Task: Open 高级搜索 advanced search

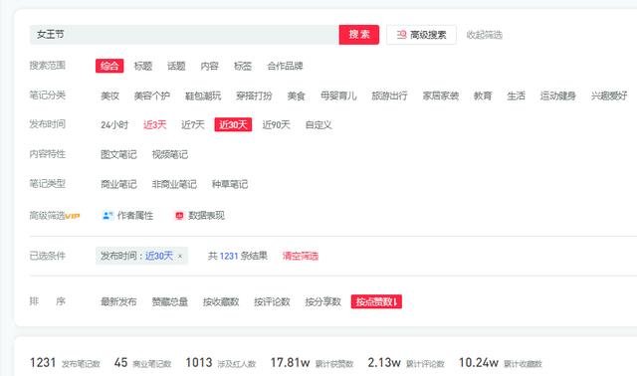Action: coord(421,35)
